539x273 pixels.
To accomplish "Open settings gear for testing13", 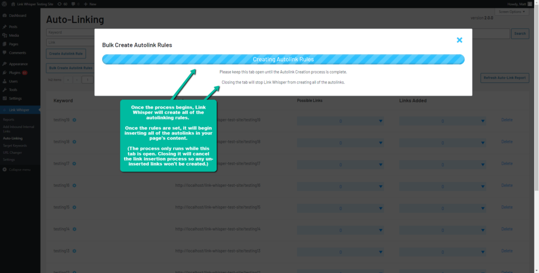I will [x=74, y=251].
